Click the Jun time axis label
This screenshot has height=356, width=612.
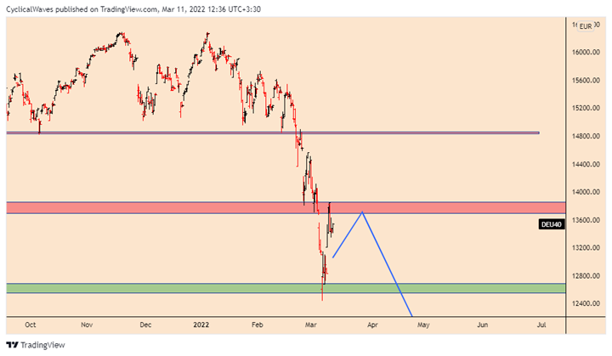coord(483,325)
